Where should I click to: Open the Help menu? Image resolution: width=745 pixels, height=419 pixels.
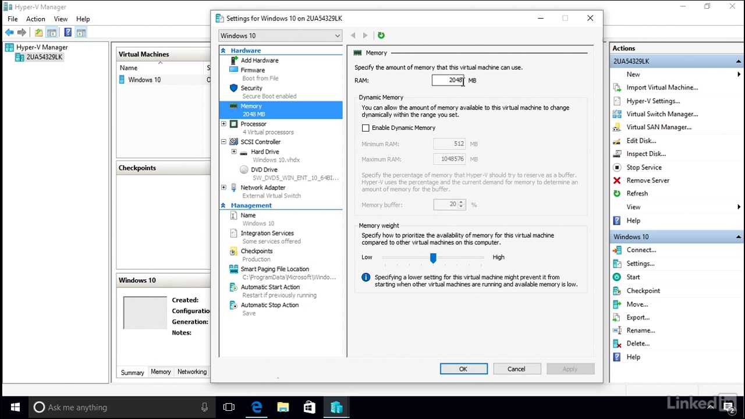tap(83, 19)
